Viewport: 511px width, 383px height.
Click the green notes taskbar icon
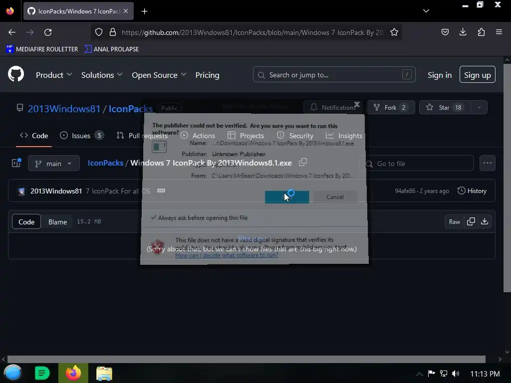pos(42,373)
